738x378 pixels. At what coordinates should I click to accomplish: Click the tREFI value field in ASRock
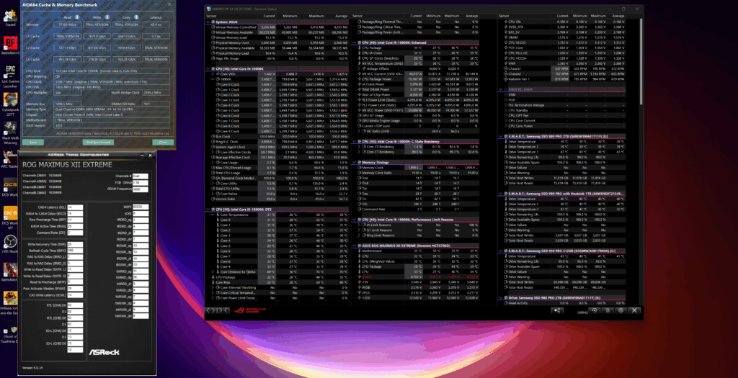(141, 207)
